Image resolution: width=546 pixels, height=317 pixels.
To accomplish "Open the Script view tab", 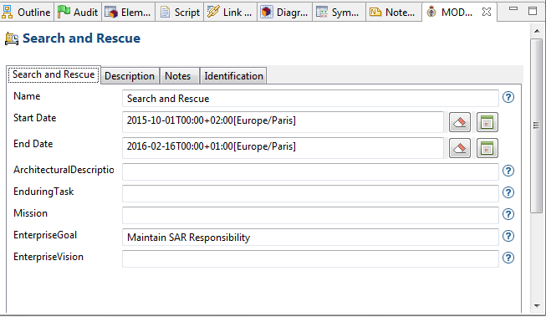I will click(x=180, y=13).
